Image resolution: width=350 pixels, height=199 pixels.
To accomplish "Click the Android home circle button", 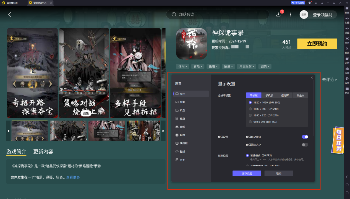I will click(347, 185).
